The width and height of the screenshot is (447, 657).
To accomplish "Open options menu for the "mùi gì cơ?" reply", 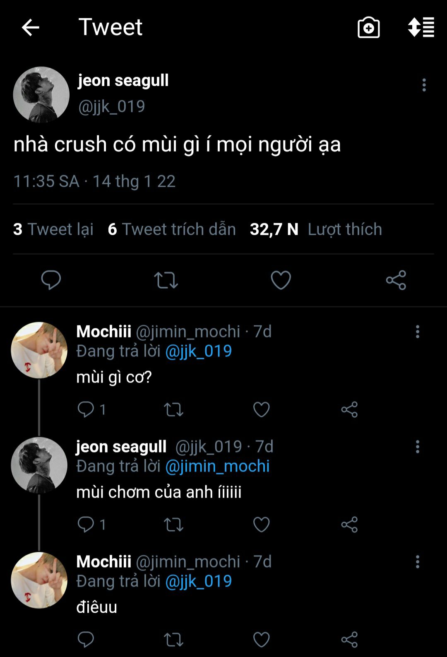I will coord(417,332).
